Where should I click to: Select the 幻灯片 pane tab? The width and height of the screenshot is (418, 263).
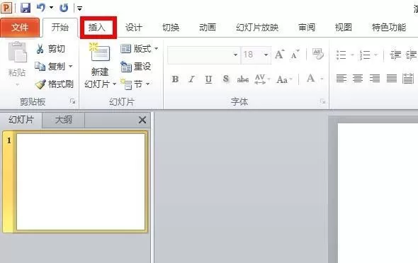click(x=21, y=120)
